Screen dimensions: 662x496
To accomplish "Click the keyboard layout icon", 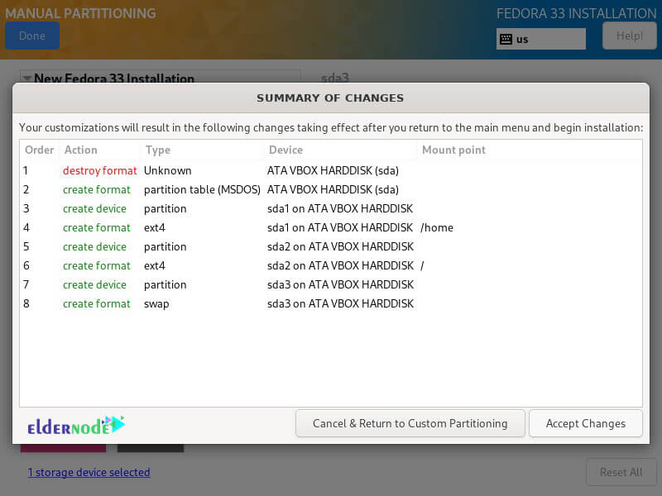I will pyautogui.click(x=506, y=39).
